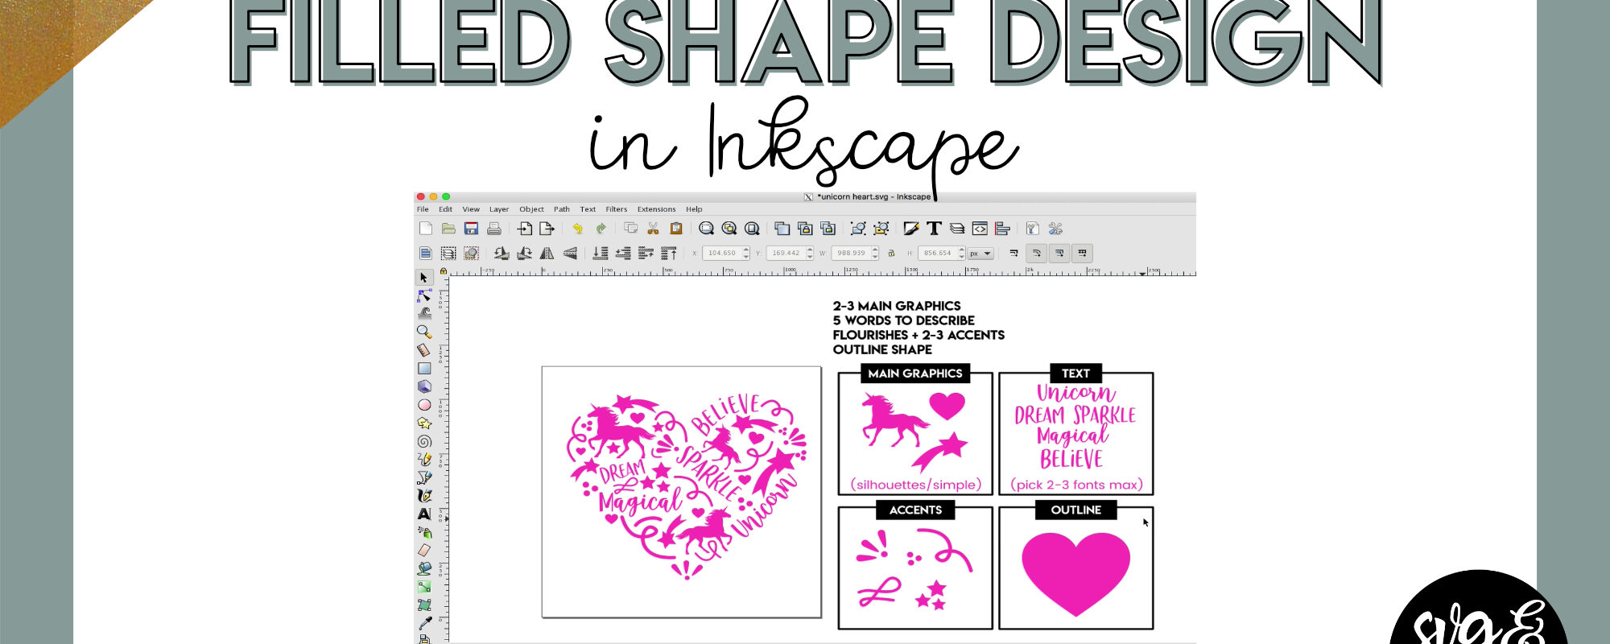This screenshot has height=644, width=1610.
Task: Click the Export icon
Action: [547, 229]
